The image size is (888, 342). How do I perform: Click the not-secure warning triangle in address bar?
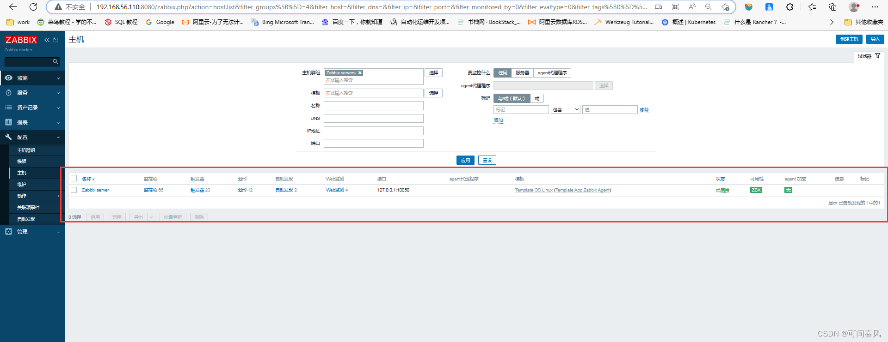pyautogui.click(x=58, y=7)
